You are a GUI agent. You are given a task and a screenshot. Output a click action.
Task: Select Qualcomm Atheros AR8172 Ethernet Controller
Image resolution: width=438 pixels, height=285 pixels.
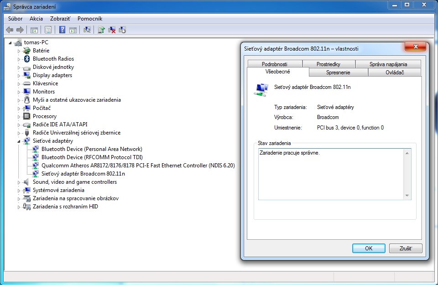pos(138,166)
